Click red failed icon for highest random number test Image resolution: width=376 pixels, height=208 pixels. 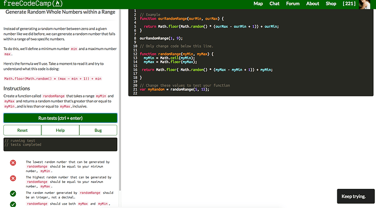point(13,178)
